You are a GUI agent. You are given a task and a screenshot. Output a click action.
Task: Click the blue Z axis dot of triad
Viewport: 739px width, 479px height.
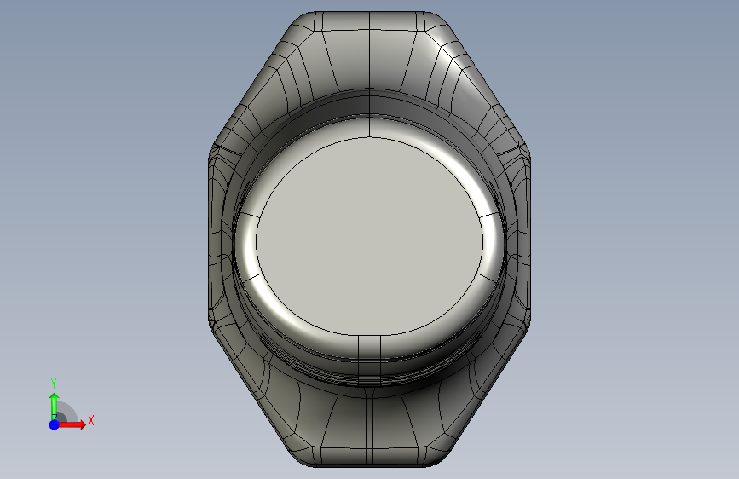tap(55, 424)
